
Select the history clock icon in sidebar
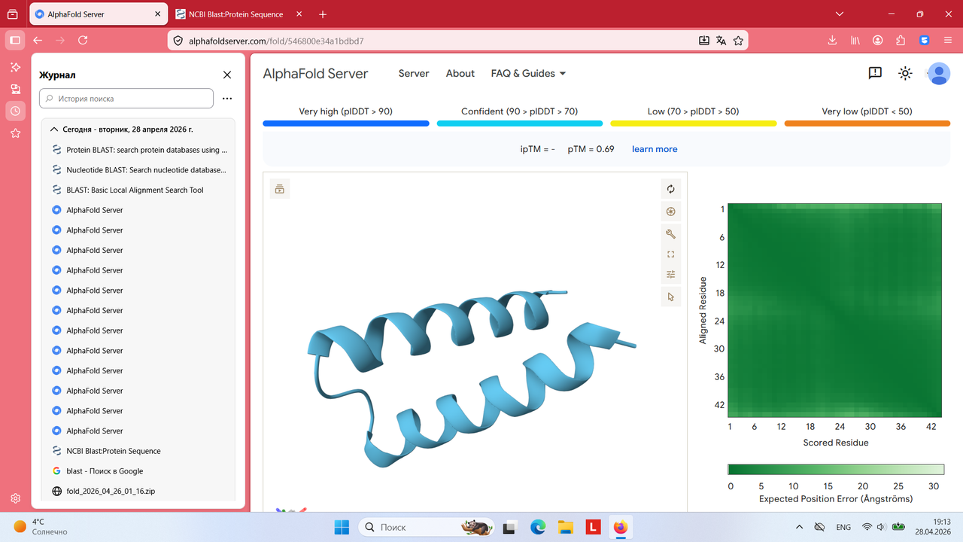15,111
